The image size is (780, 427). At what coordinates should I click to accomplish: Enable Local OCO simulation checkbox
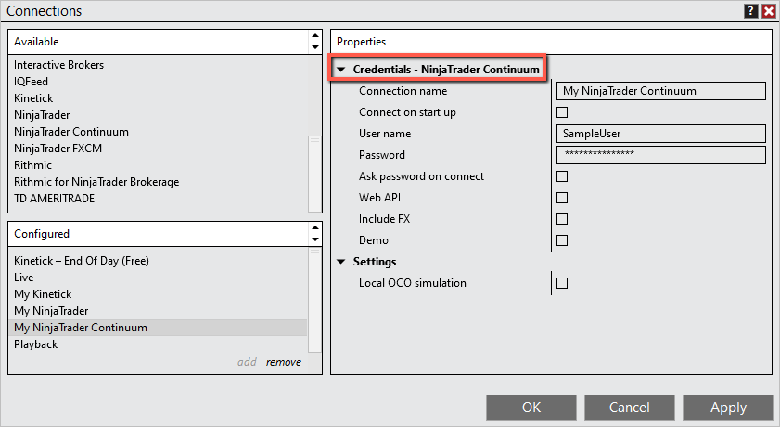[x=562, y=284]
